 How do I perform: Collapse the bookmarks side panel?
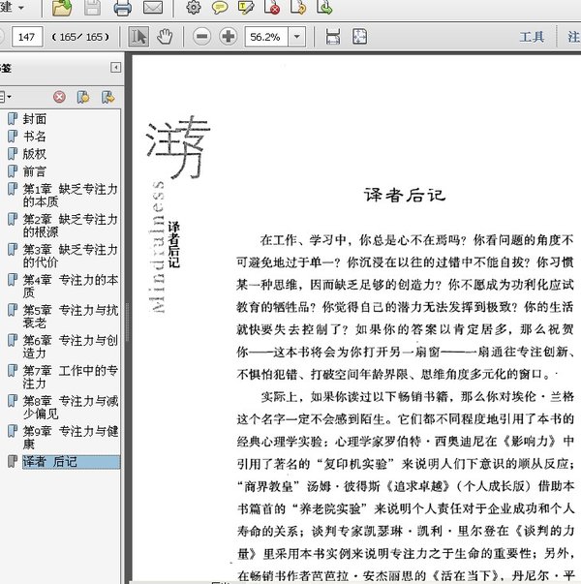(x=116, y=68)
